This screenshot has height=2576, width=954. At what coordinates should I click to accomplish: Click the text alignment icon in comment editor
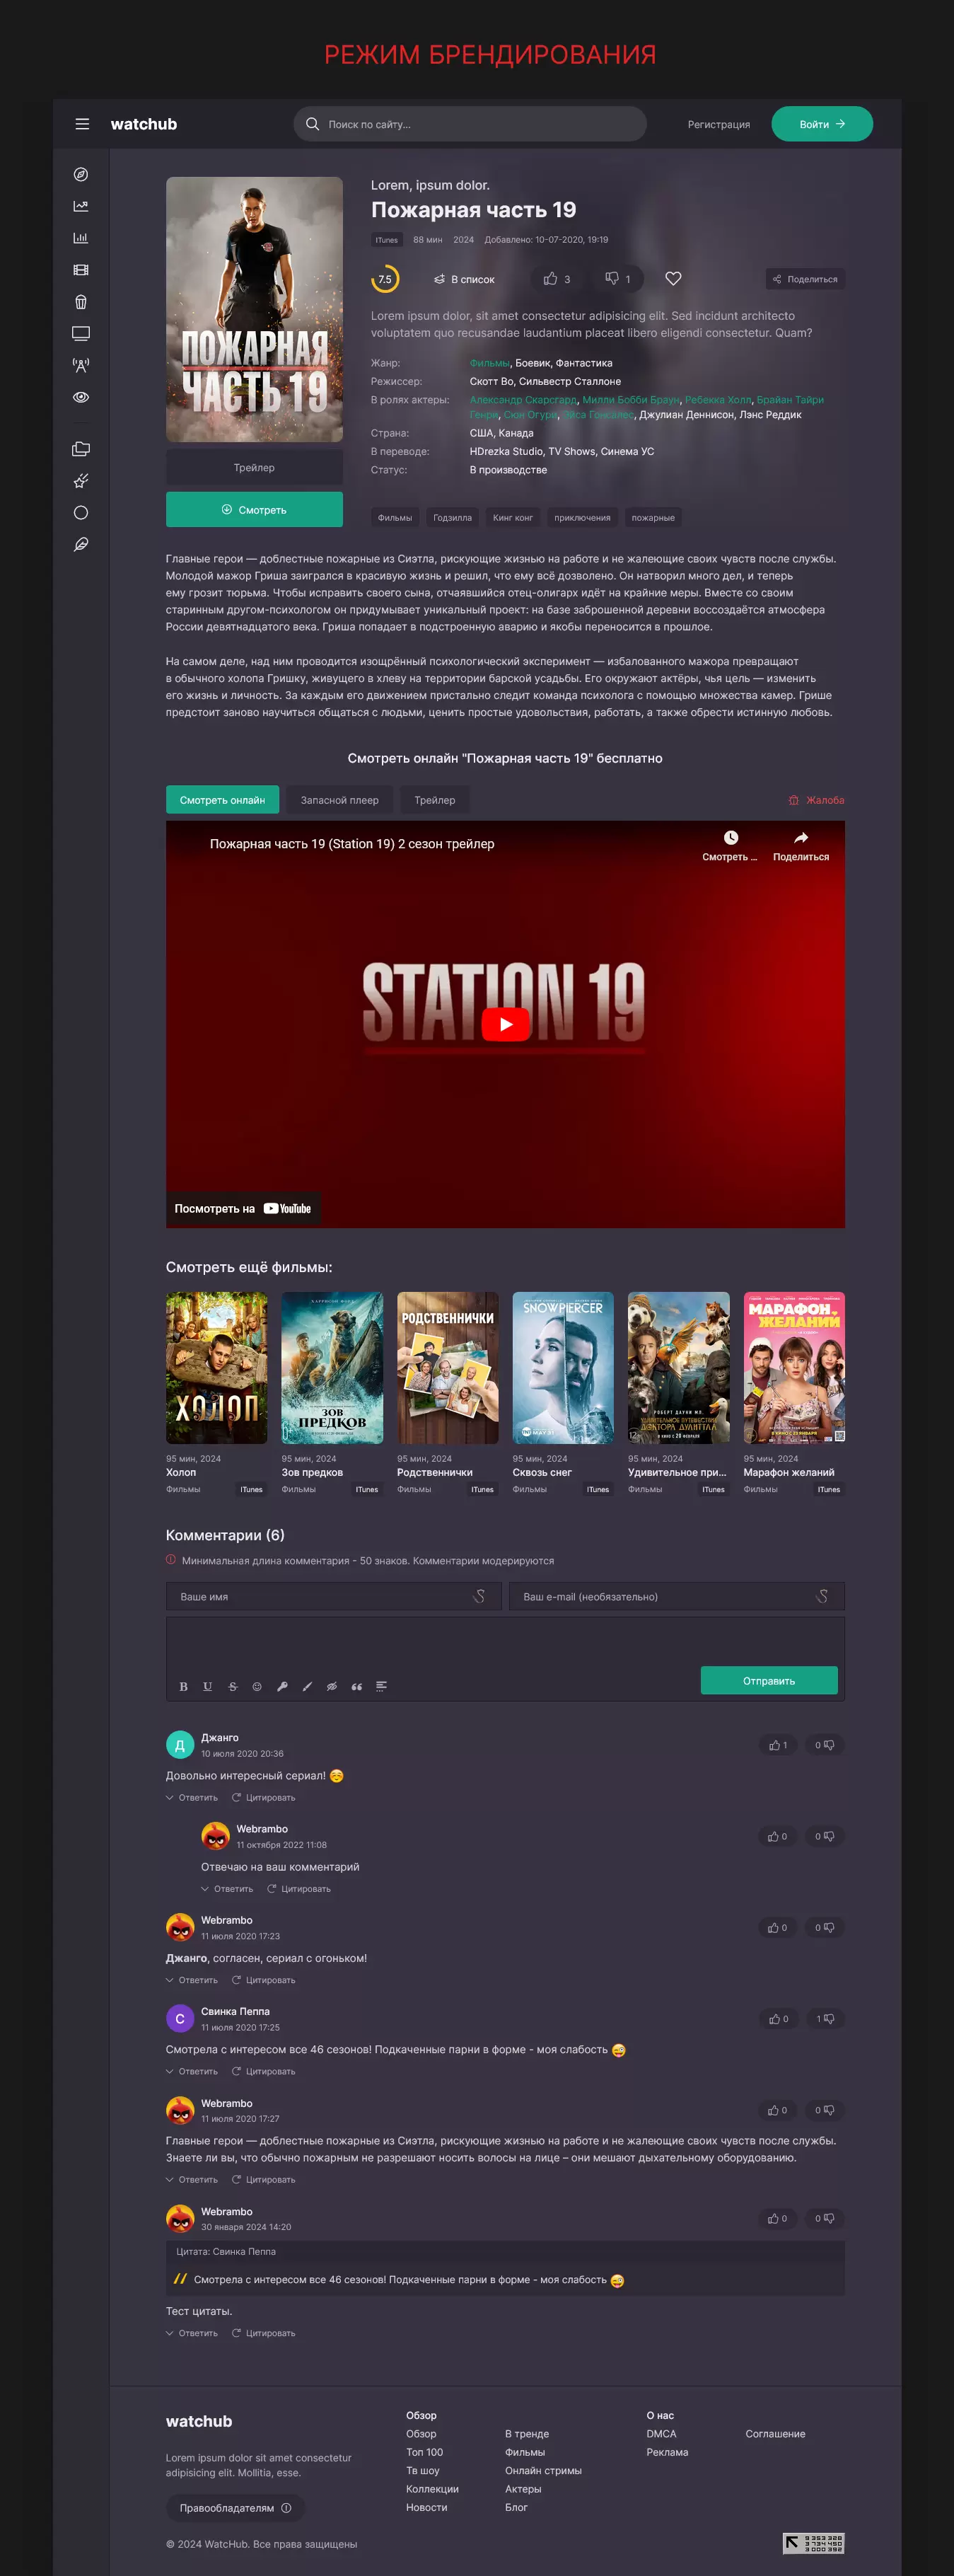[x=381, y=1686]
